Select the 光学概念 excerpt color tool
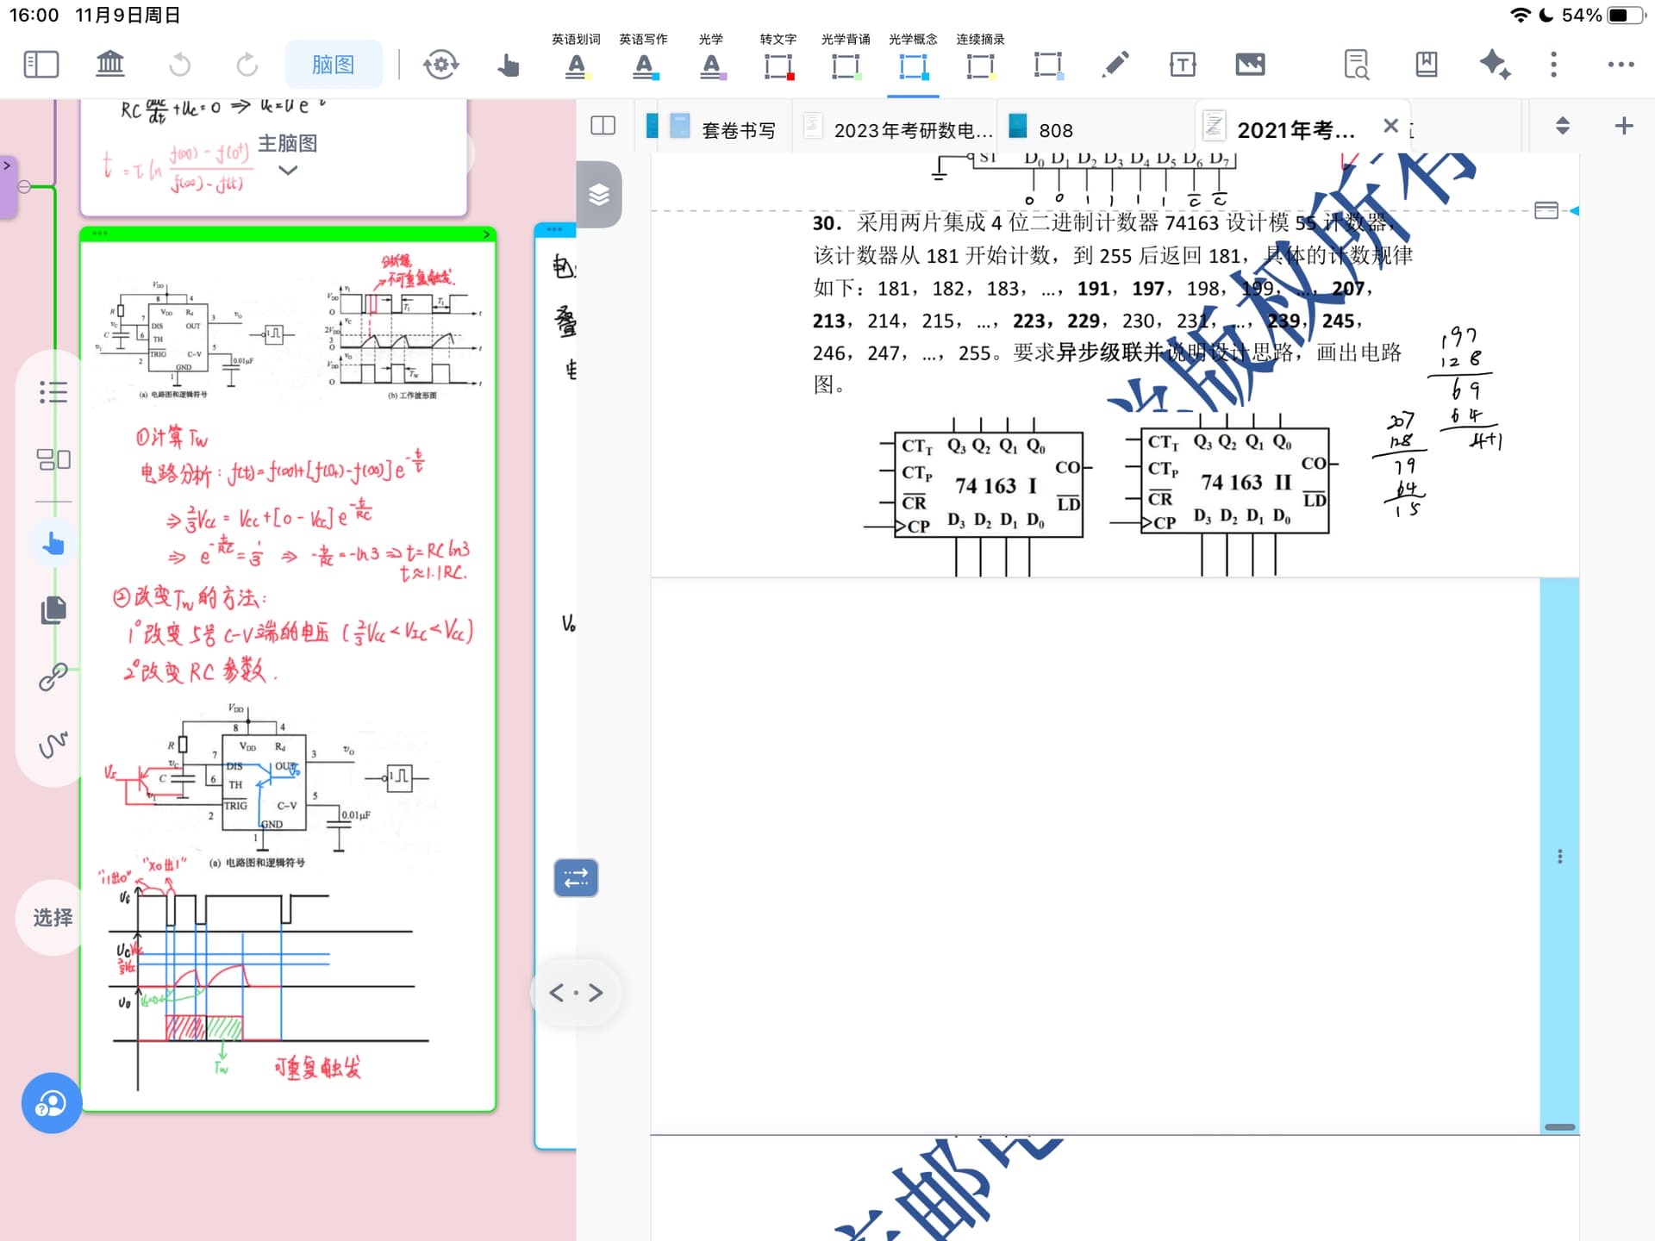The height and width of the screenshot is (1241, 1655). click(913, 65)
